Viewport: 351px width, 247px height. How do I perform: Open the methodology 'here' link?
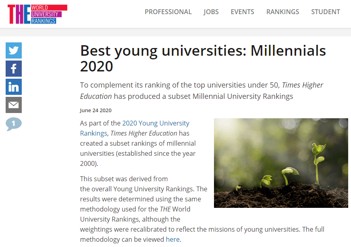click(172, 239)
